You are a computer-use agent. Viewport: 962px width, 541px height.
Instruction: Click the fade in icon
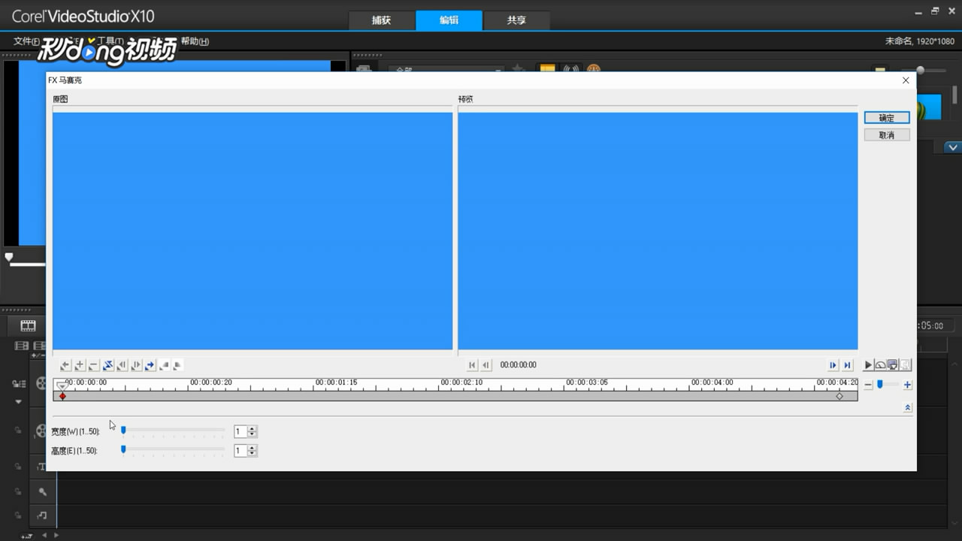[164, 365]
